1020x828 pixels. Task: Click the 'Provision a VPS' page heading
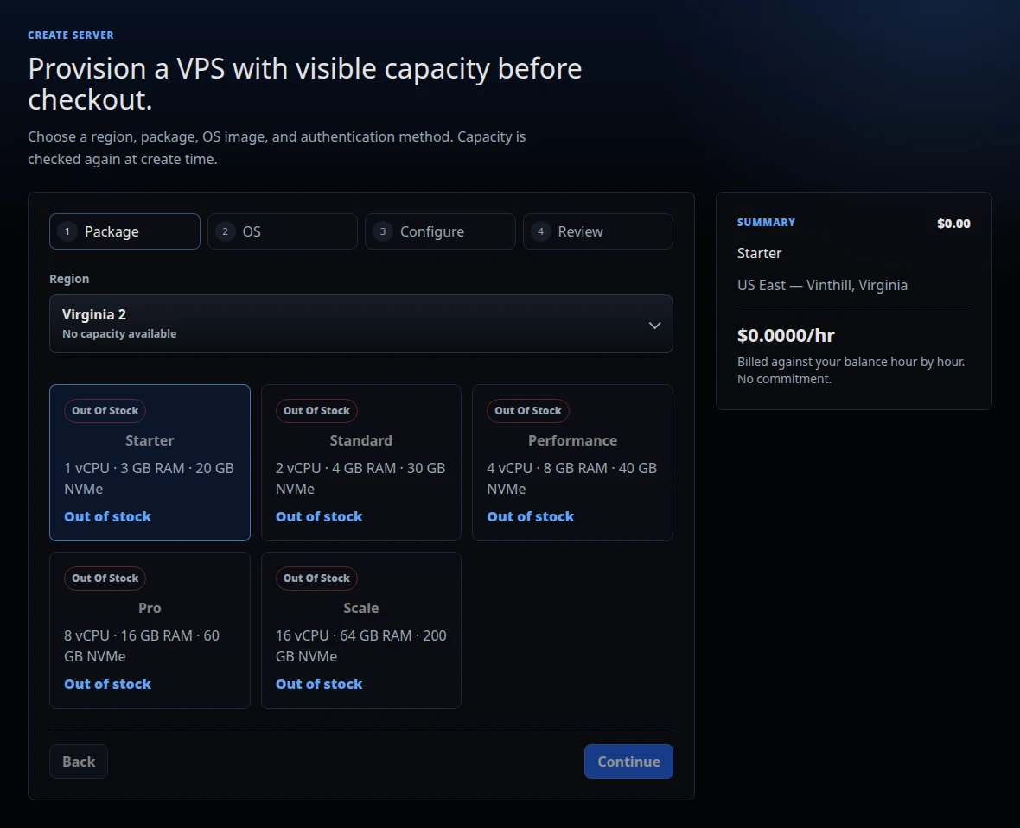pyautogui.click(x=305, y=84)
